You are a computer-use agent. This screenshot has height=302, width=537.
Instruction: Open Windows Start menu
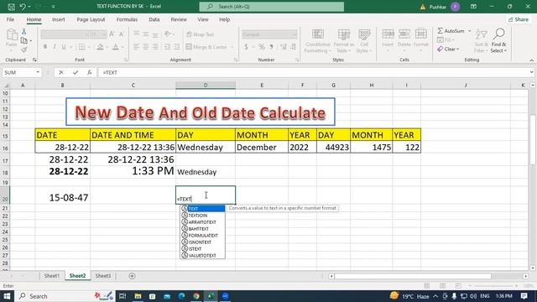(x=7, y=296)
